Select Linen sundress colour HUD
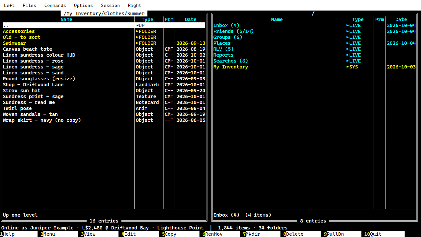 coord(104,55)
